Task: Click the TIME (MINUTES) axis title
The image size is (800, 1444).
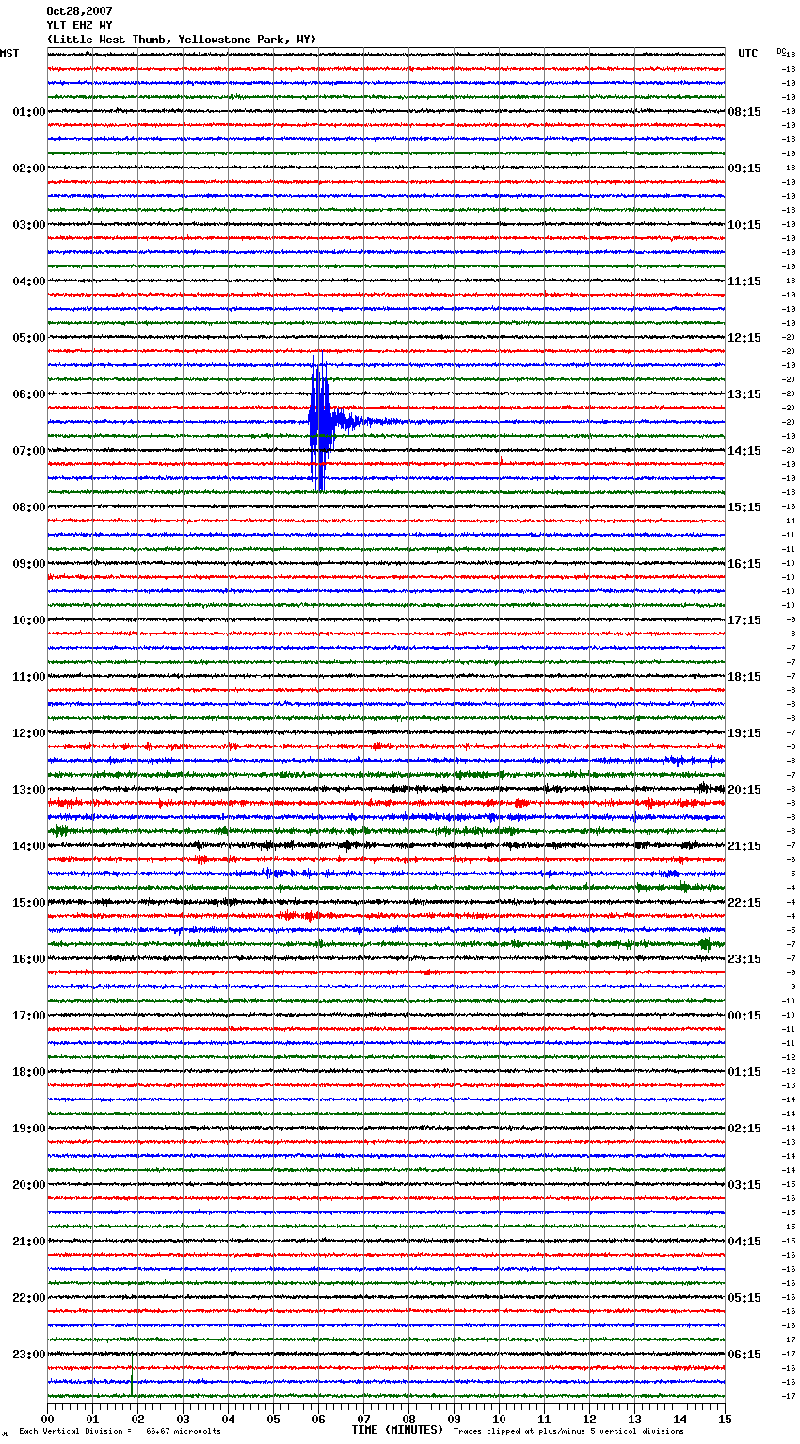Action: pos(397,1430)
